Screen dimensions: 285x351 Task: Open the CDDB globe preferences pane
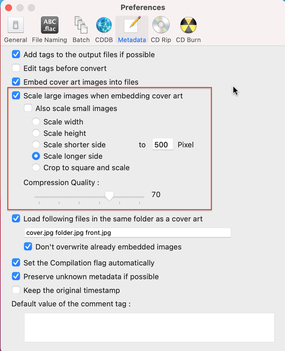[104, 30]
